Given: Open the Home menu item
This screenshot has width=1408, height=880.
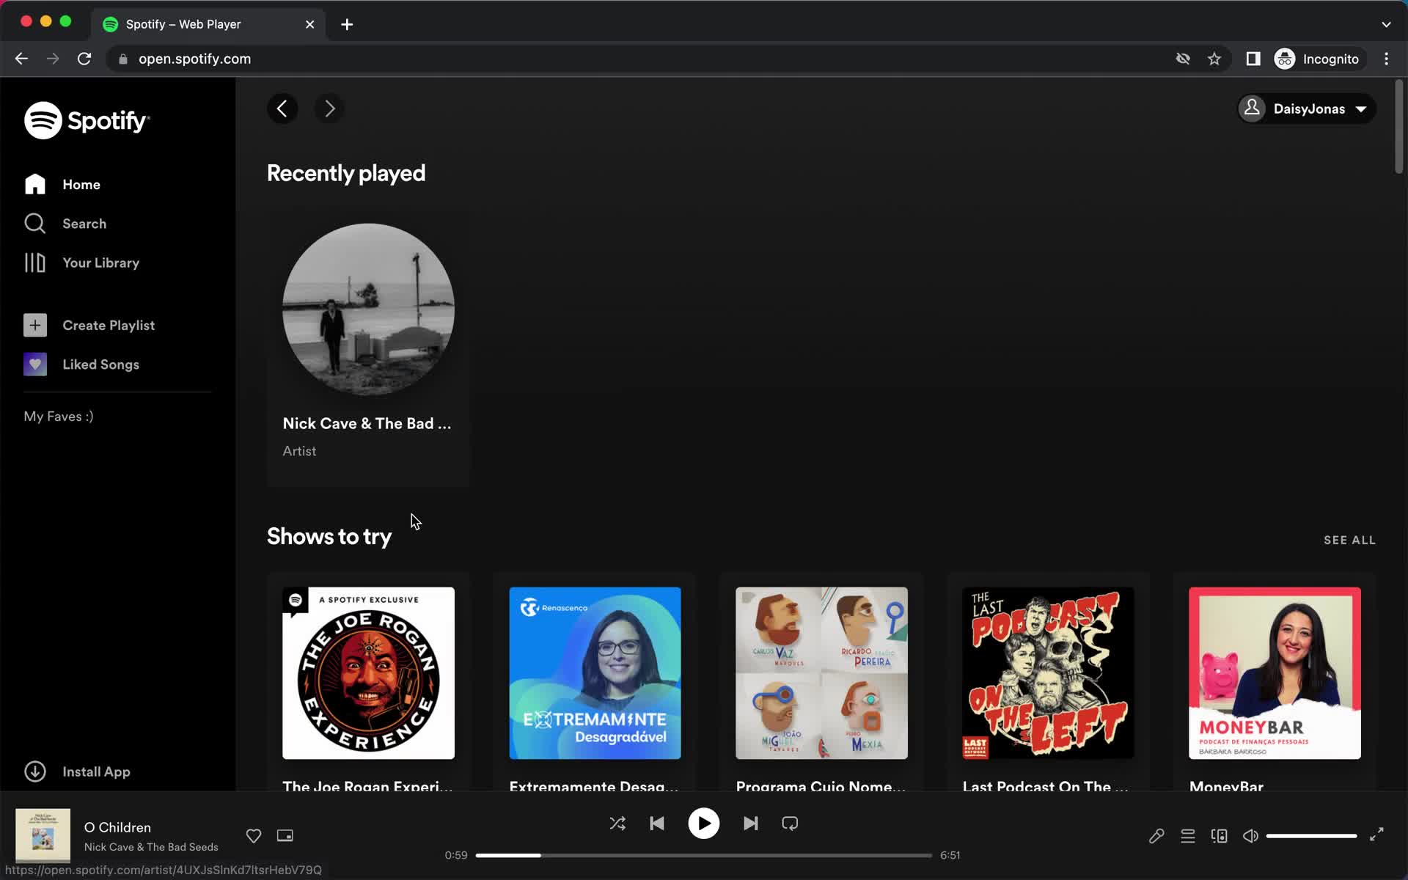Looking at the screenshot, I should [x=81, y=185].
